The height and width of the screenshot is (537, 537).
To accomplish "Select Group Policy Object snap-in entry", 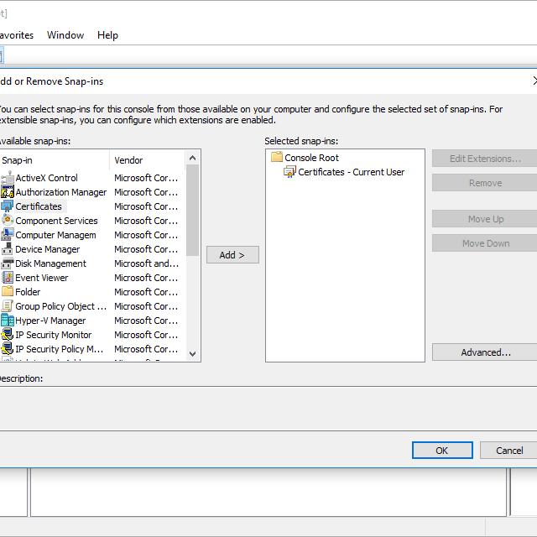I will pyautogui.click(x=60, y=306).
